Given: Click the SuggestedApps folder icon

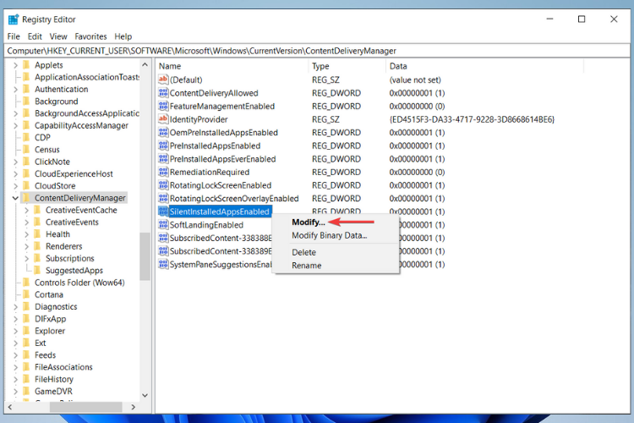Looking at the screenshot, I should 37,271.
